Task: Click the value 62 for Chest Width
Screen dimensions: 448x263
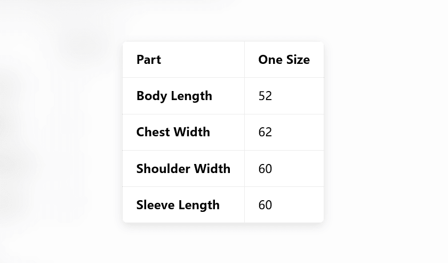Action: [265, 132]
